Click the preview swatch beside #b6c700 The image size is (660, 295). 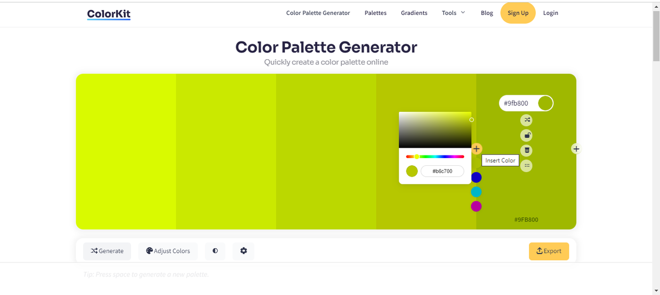click(x=412, y=171)
